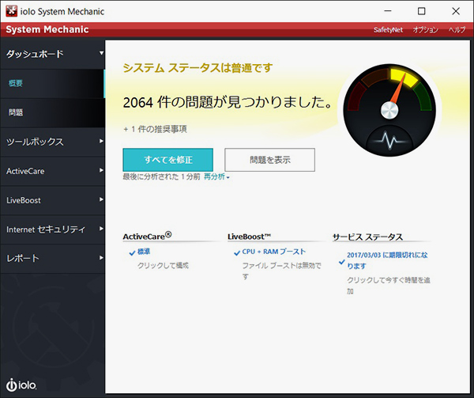Expand the LiveBoost sidebar menu
This screenshot has height=398, width=474.
click(52, 200)
